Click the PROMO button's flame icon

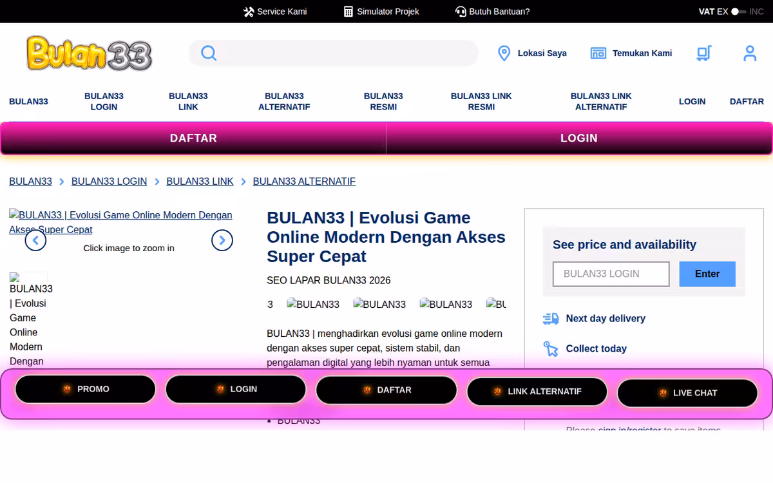[x=67, y=389]
